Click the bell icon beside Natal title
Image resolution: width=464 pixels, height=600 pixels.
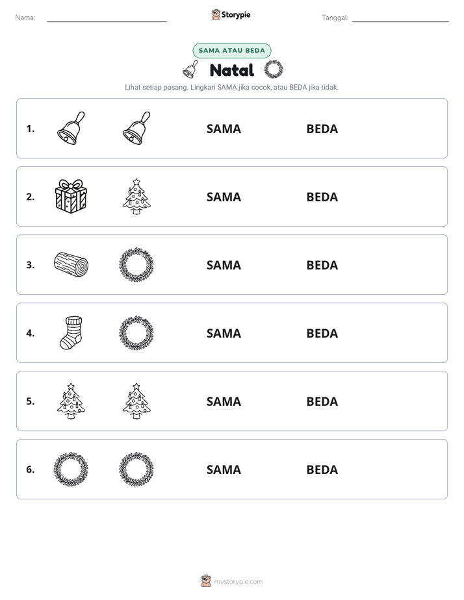click(190, 69)
